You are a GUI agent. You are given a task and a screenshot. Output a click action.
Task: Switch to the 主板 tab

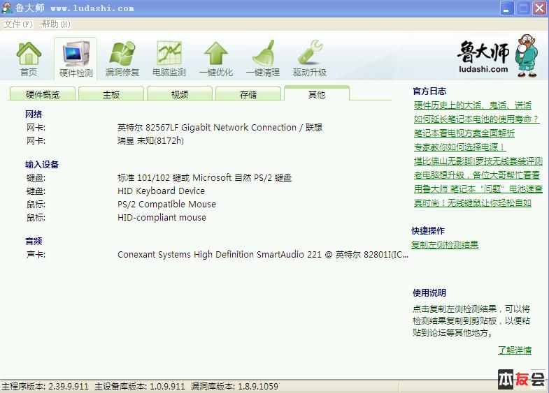point(111,94)
